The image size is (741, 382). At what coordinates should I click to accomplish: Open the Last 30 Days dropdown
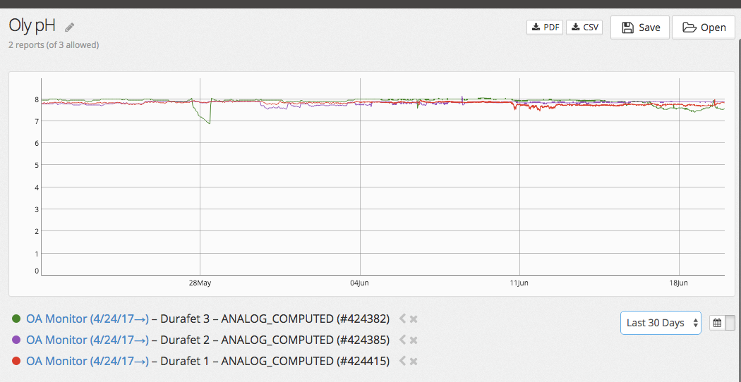click(x=661, y=323)
